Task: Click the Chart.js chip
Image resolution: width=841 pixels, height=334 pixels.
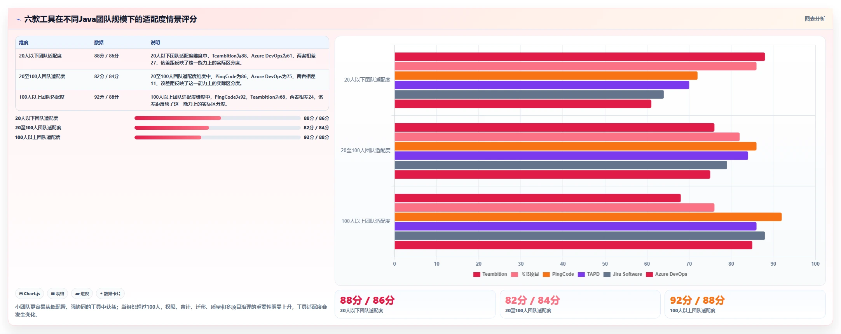Action: [x=30, y=294]
